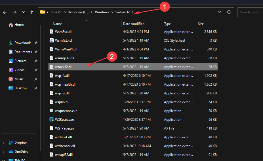
Task: Select the wsqmcons.exe file icon
Action: [51, 111]
